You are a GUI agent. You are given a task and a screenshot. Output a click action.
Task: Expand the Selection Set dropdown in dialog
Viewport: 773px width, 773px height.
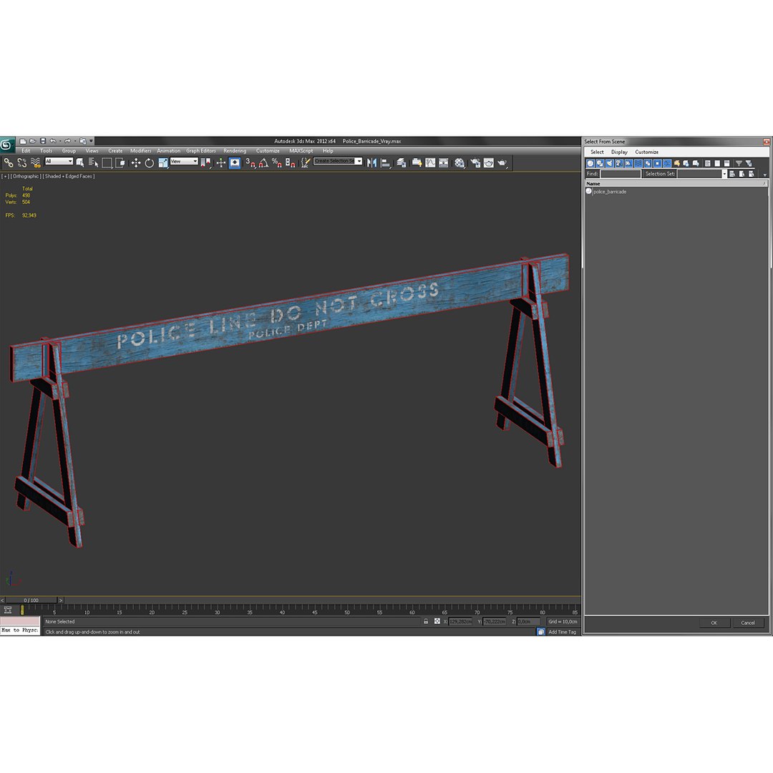coord(724,173)
